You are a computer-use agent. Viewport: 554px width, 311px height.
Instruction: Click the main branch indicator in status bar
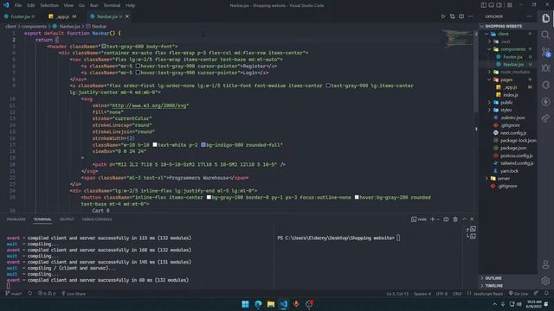coord(14,294)
